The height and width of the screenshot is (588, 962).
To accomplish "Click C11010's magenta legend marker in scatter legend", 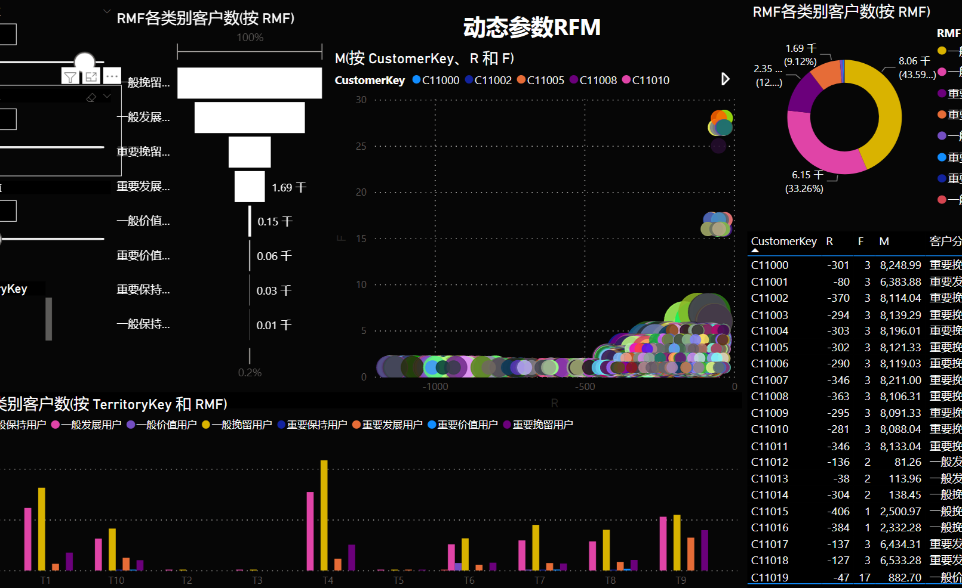I will [x=626, y=80].
